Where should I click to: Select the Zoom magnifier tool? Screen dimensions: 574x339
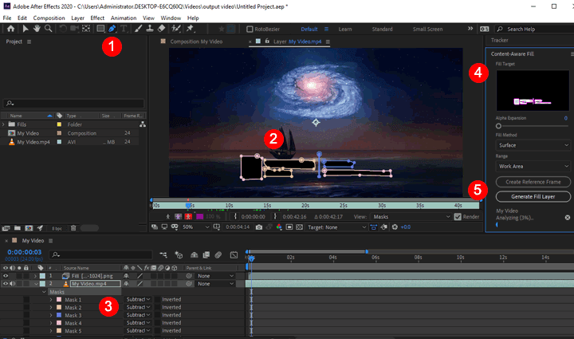49,29
